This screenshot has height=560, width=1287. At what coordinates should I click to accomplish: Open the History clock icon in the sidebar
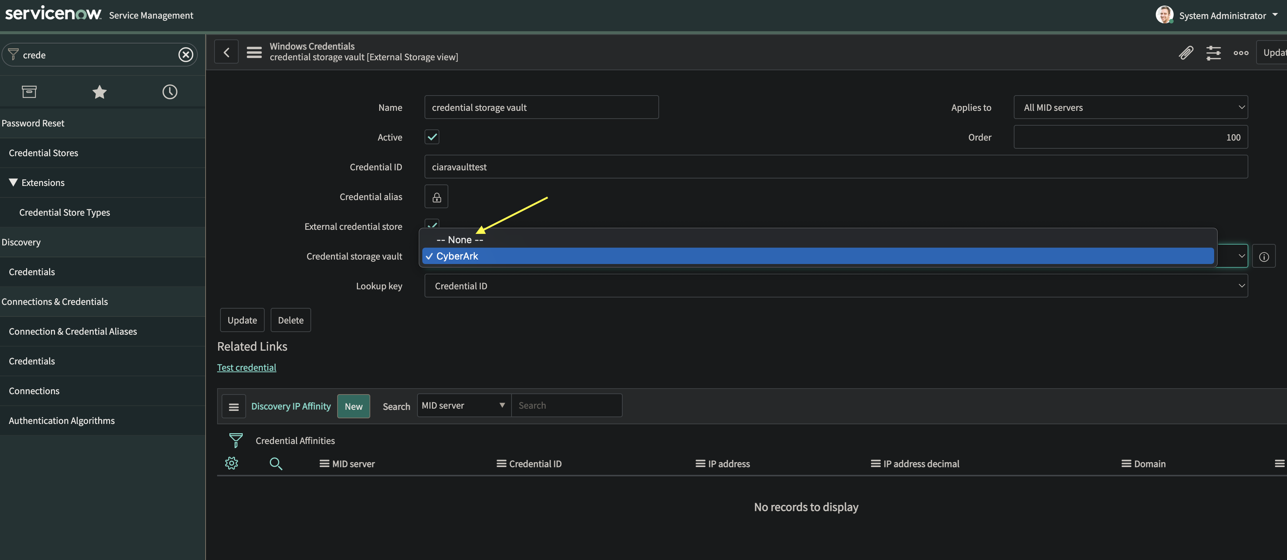pos(170,91)
